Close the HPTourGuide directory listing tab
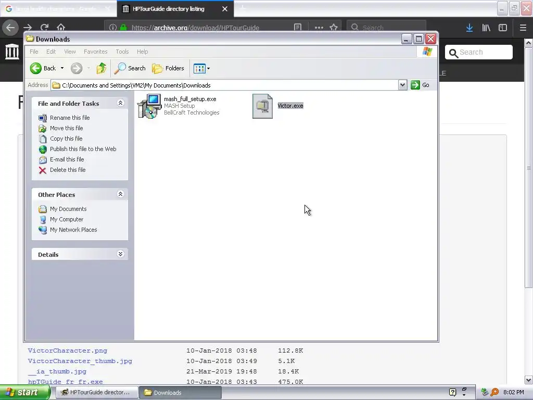533x400 pixels. (225, 9)
